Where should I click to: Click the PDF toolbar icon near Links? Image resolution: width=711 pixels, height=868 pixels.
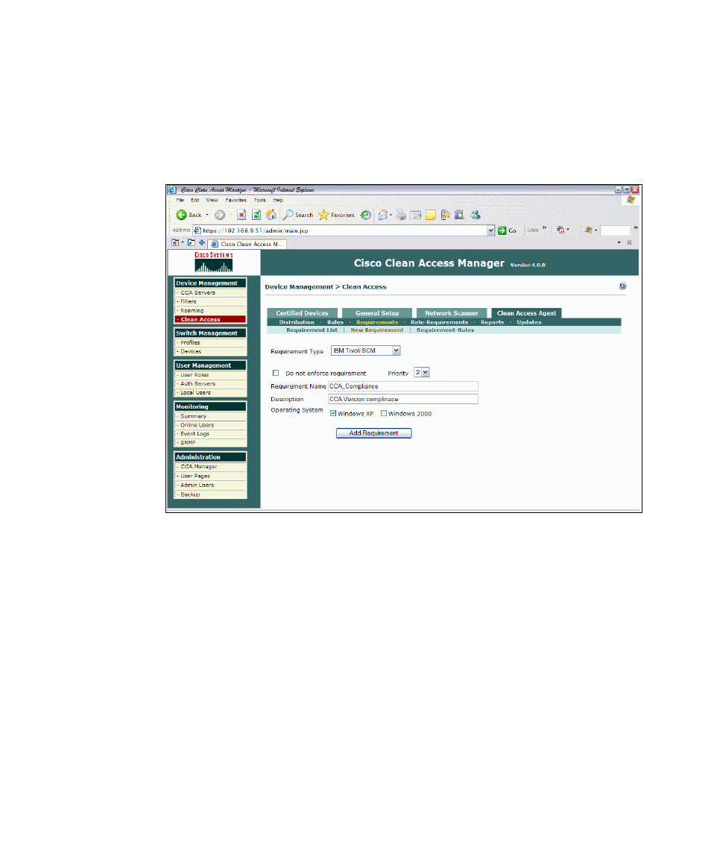coord(560,230)
